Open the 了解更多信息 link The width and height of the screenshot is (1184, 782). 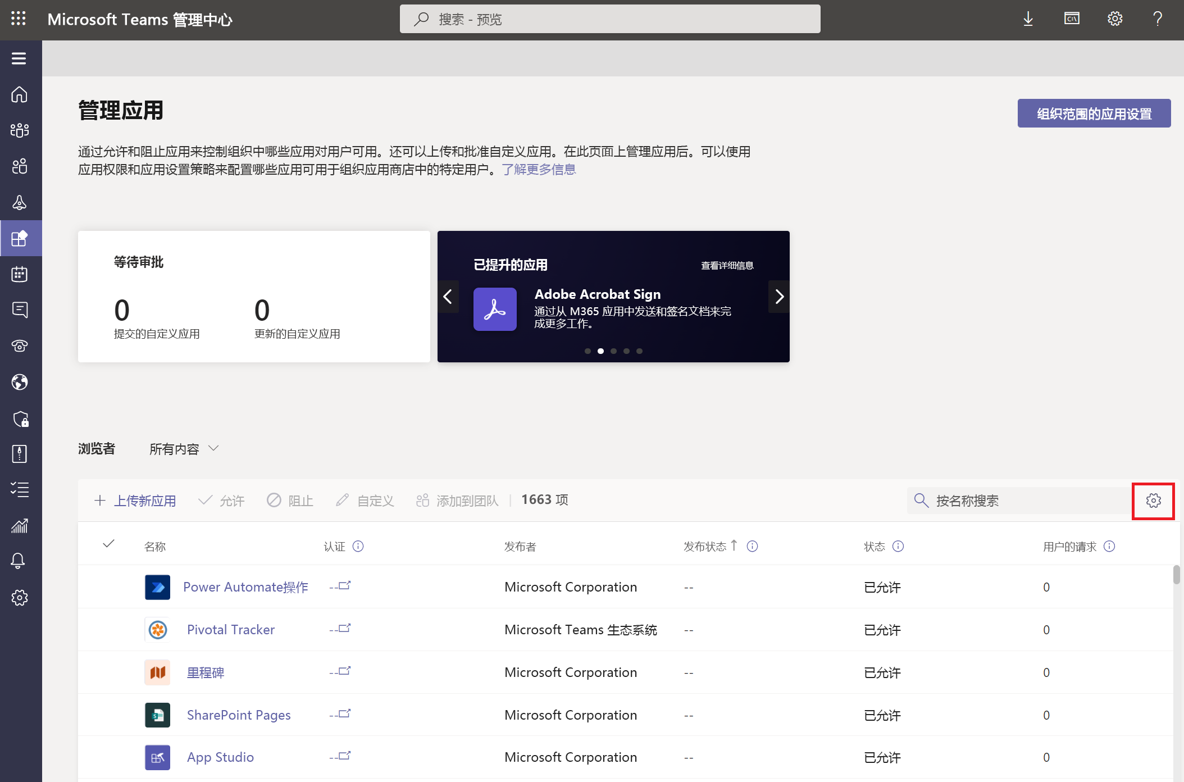point(539,169)
